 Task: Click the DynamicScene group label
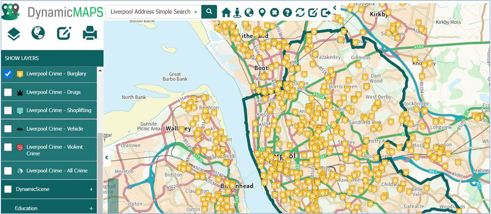[x=33, y=189]
